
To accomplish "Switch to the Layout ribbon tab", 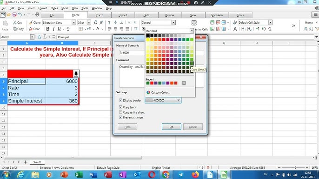I will click(123, 15).
